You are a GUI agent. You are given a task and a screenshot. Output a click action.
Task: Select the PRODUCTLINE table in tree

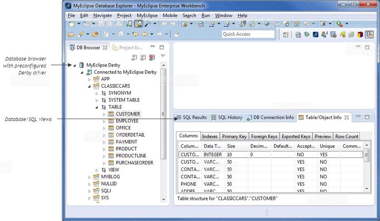coord(131,156)
